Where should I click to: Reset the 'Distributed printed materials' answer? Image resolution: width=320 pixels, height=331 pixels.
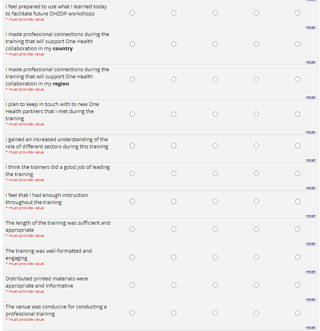pyautogui.click(x=311, y=299)
